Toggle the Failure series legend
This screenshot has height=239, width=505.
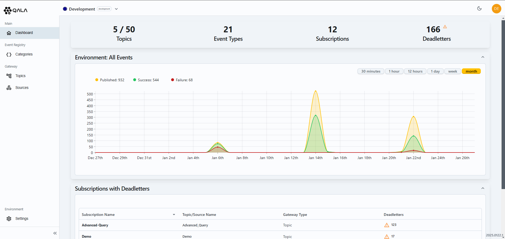point(182,80)
